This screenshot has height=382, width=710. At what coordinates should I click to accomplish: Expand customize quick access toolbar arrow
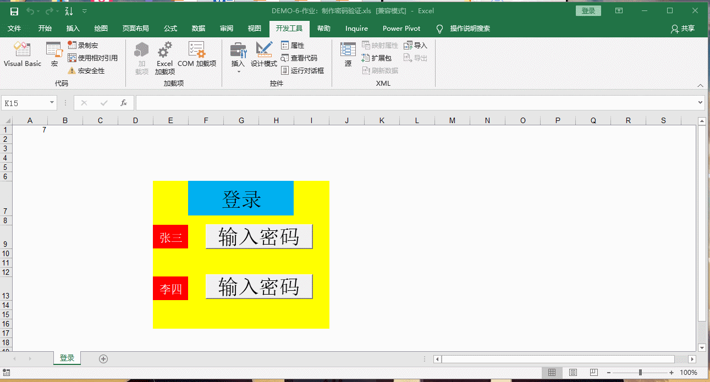pyautogui.click(x=84, y=11)
